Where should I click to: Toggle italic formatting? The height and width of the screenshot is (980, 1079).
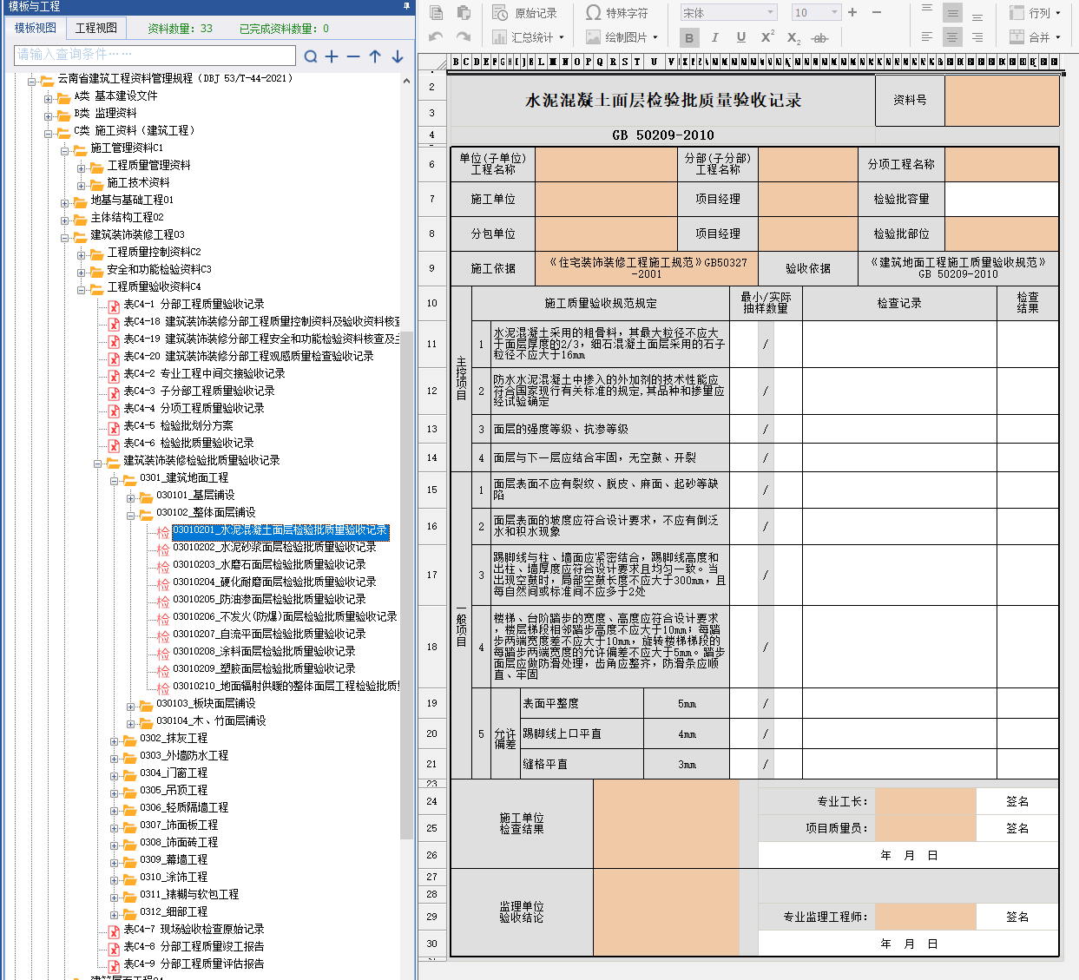(714, 37)
